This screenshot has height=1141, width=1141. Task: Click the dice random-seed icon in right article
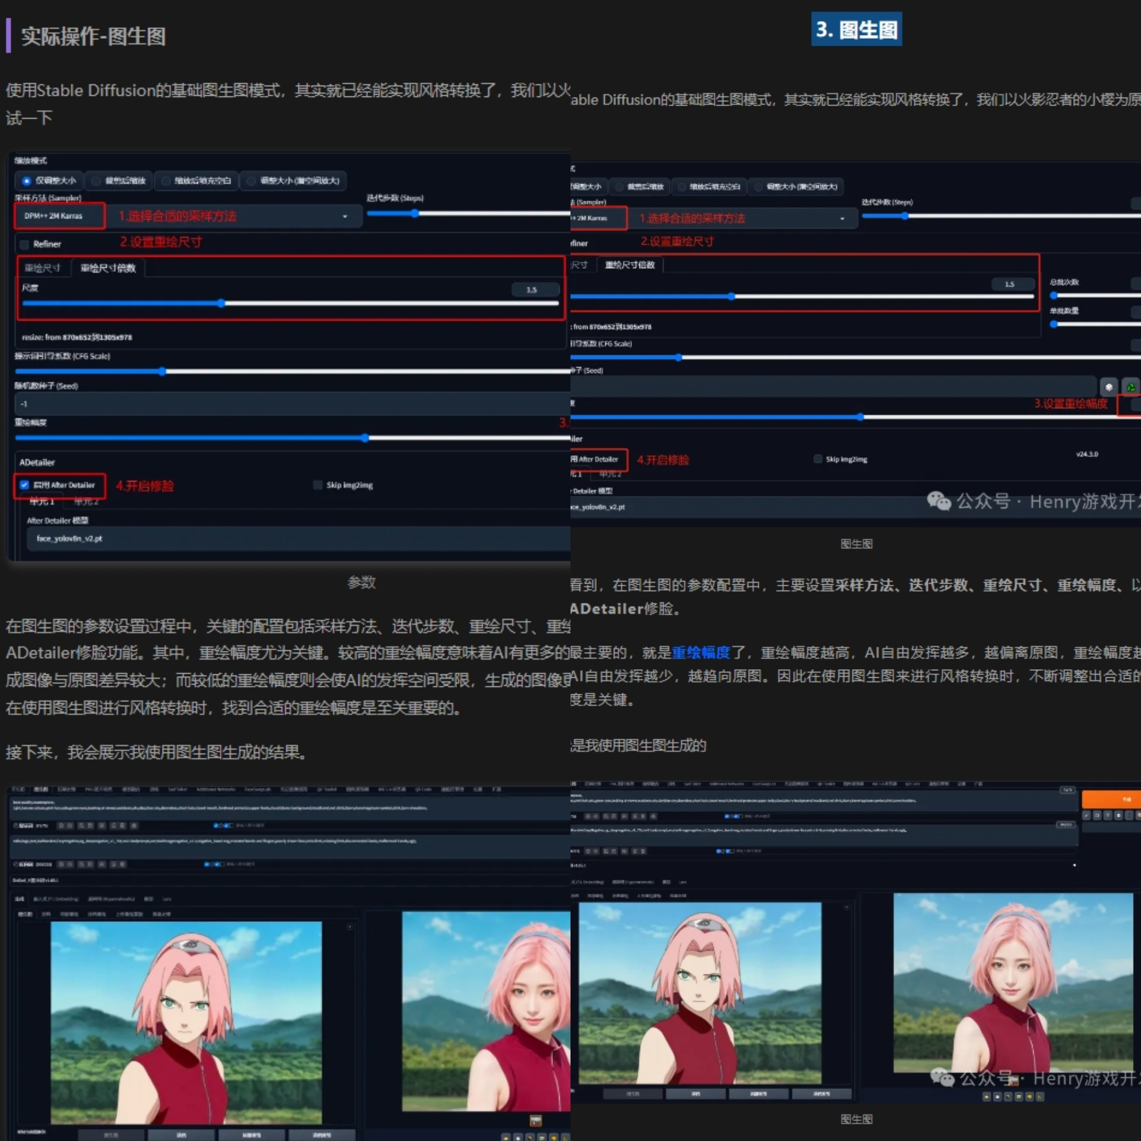[1108, 387]
